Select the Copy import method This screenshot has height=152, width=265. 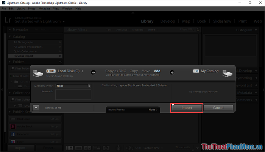(x=134, y=71)
